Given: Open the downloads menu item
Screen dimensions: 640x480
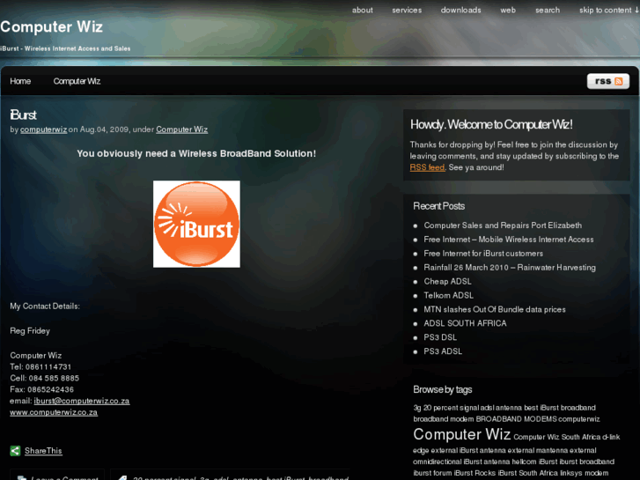Looking at the screenshot, I should [460, 11].
